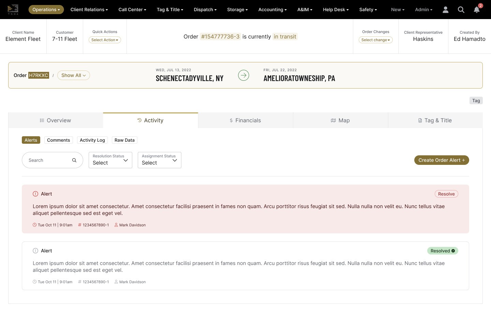
Task: Open the Operations menu
Action: click(46, 10)
